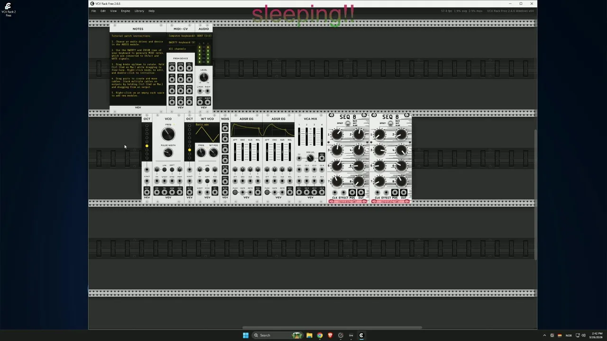Image resolution: width=607 pixels, height=341 pixels.
Task: Open the File menu
Action: [93, 11]
